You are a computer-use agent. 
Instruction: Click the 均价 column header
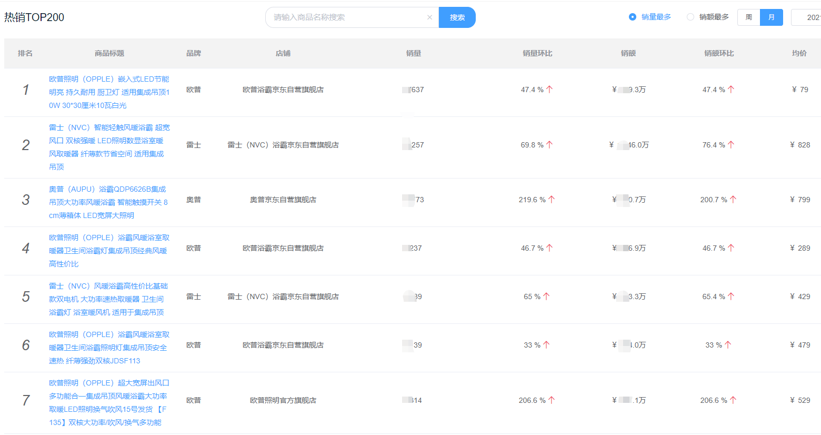coord(799,53)
